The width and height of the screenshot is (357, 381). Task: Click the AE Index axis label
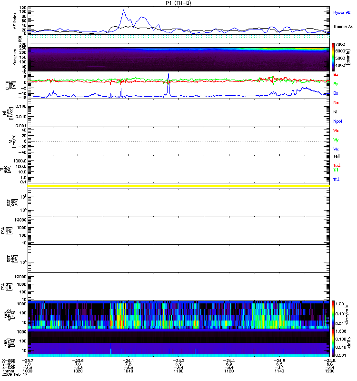[x=15, y=21]
